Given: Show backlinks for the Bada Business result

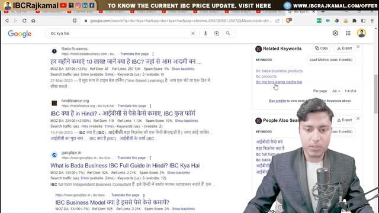Looking at the screenshot, I should tap(183, 69).
